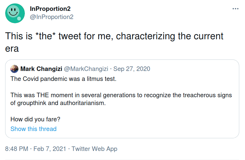Open Mark Changizi's profile name link
The image size is (245, 160).
[41, 69]
